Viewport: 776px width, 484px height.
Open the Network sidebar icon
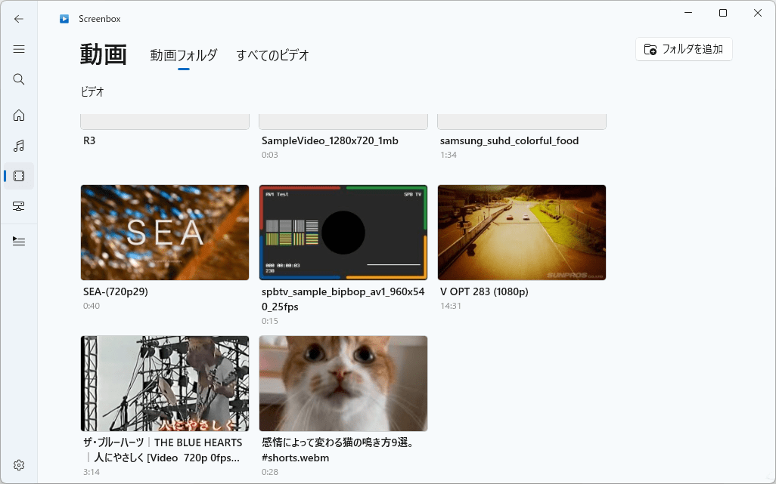pyautogui.click(x=19, y=206)
